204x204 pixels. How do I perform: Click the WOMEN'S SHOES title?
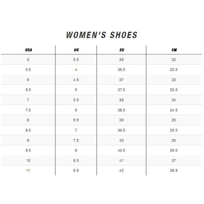click(x=102, y=35)
